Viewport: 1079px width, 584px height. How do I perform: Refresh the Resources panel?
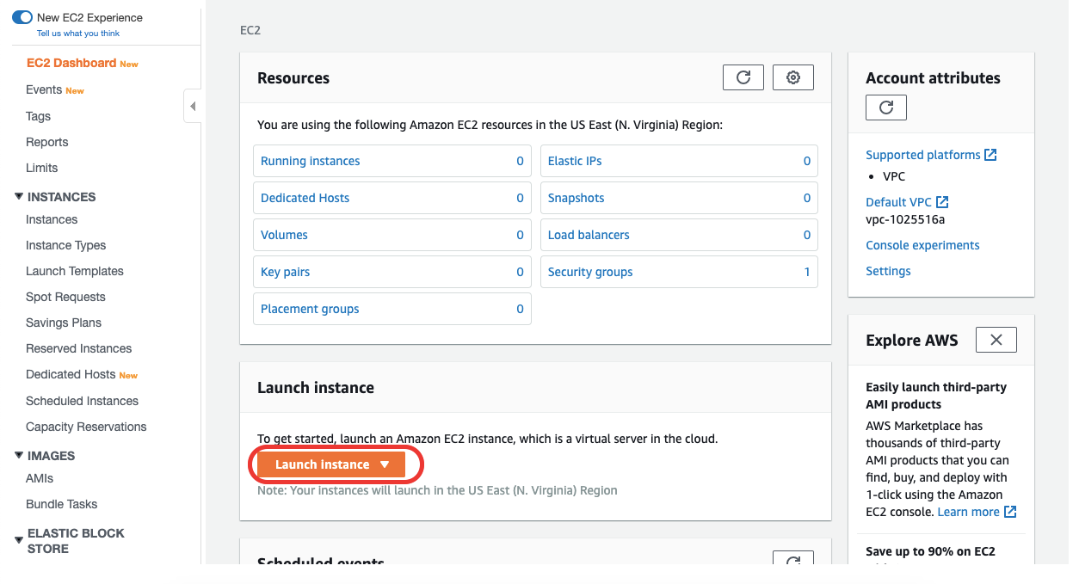743,77
